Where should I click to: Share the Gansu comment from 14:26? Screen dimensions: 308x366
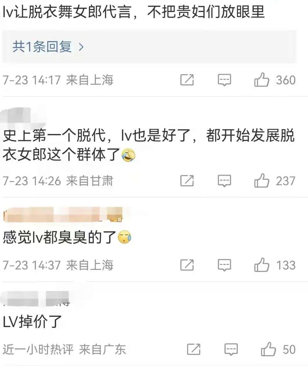coord(187,181)
